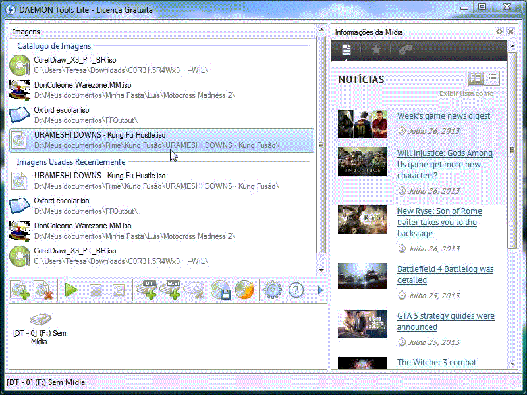Click the media info panel detach icon
Viewport: 527px width, 395px height.
coord(499,32)
